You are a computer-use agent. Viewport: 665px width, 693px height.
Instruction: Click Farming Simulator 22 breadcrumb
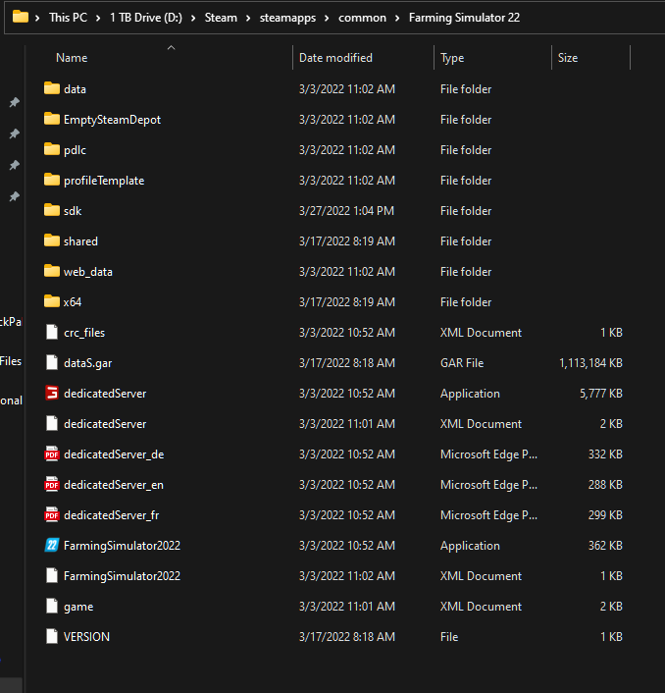click(x=464, y=18)
